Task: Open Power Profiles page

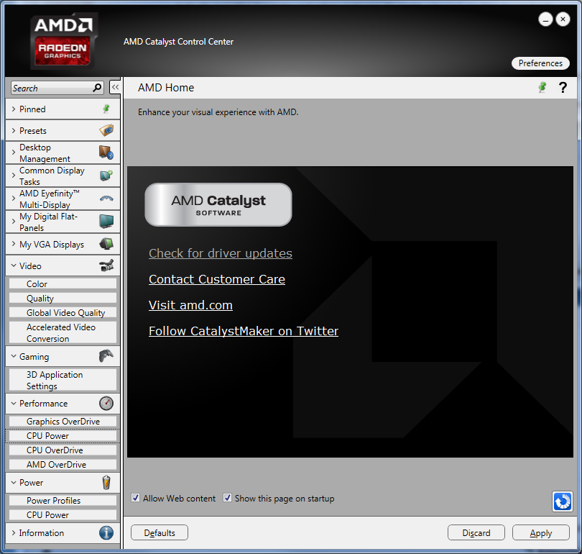Action: [x=63, y=501]
